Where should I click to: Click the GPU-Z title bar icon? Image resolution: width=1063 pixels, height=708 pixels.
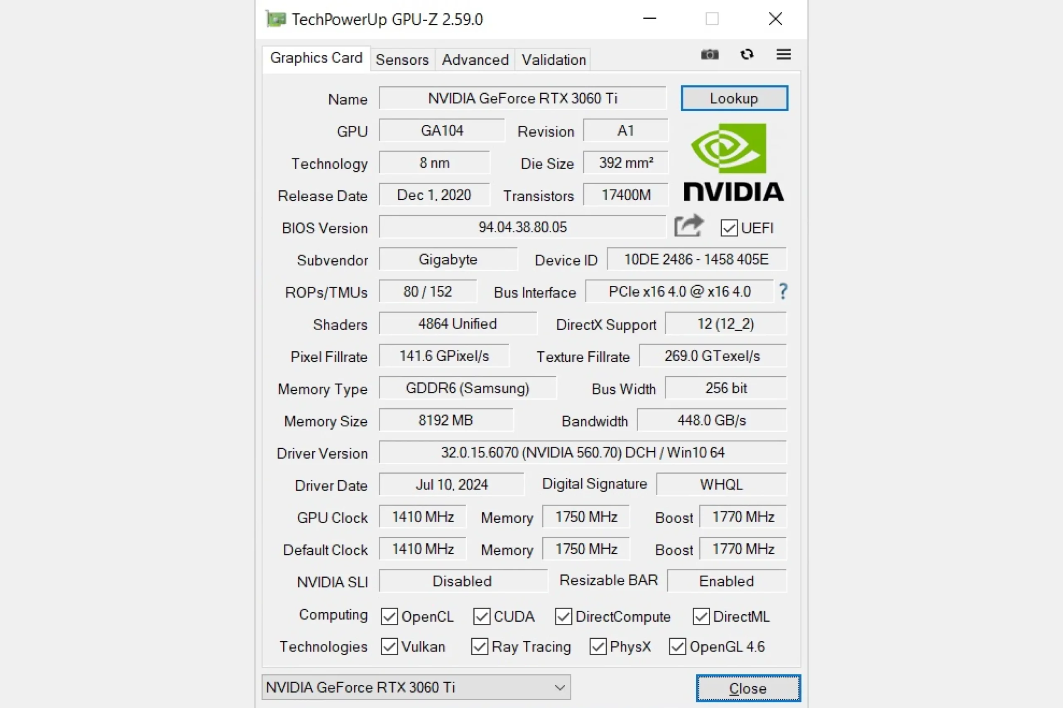point(275,19)
